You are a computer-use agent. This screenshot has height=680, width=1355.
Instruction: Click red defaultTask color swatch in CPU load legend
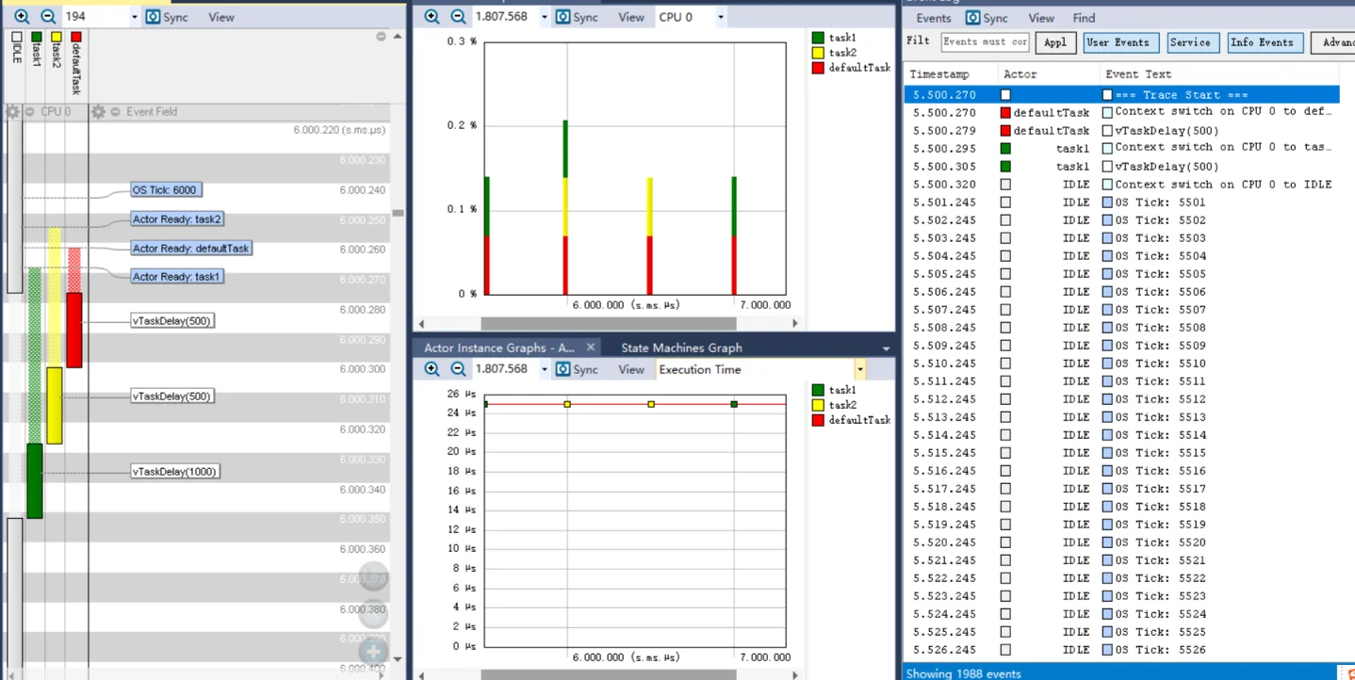pos(818,68)
